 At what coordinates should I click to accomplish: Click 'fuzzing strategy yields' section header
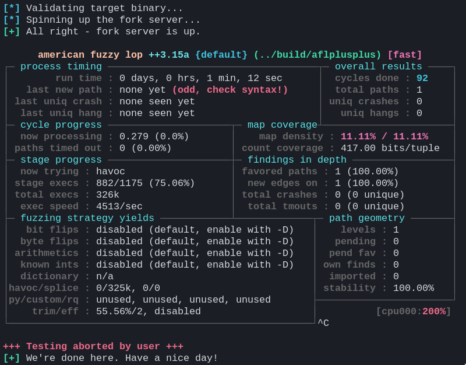[87, 217]
